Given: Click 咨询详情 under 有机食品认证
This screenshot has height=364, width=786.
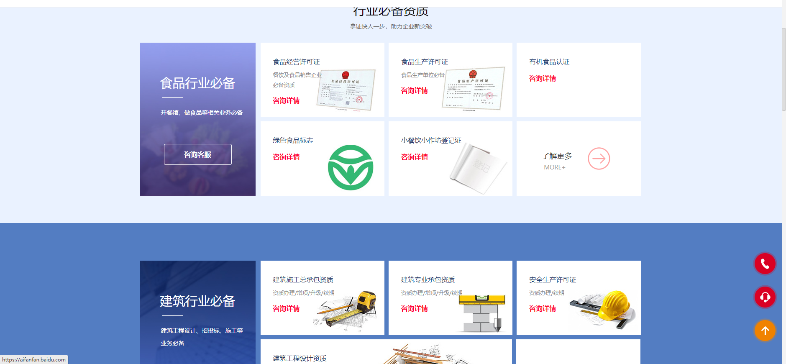Looking at the screenshot, I should 543,78.
